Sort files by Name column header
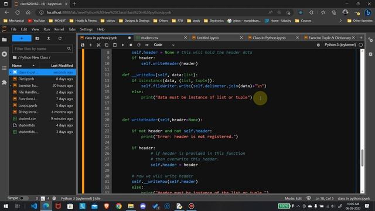Screen dimensions: 375x211 tap(23, 66)
